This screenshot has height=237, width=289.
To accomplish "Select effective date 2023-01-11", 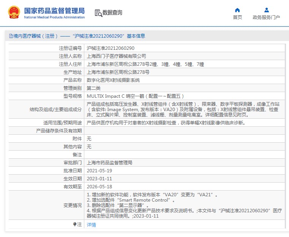I will 99,178.
